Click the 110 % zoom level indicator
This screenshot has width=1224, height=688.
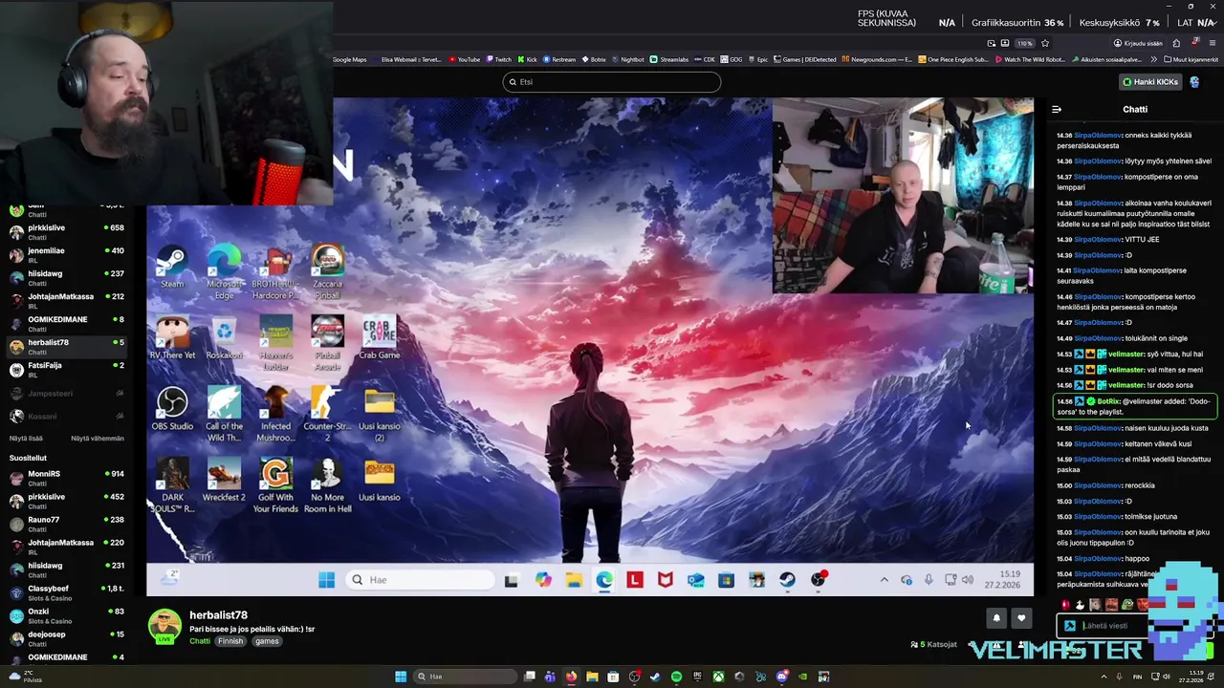(x=1024, y=43)
